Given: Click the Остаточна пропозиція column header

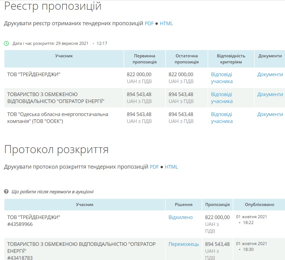Looking at the screenshot, I should 187,59.
